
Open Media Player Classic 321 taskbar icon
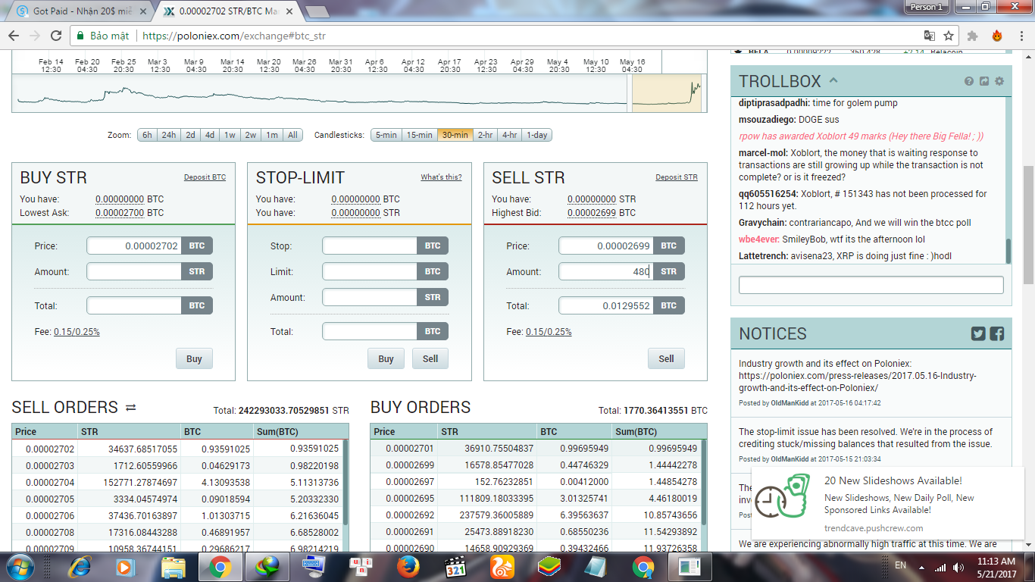tap(455, 566)
